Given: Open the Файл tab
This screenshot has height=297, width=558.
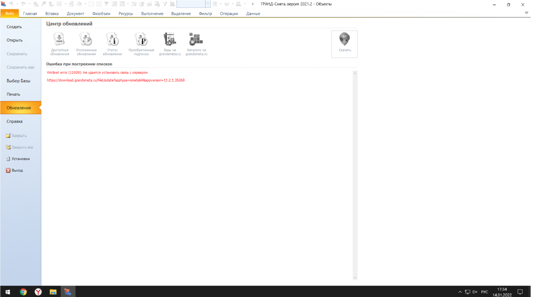Looking at the screenshot, I should click(10, 14).
